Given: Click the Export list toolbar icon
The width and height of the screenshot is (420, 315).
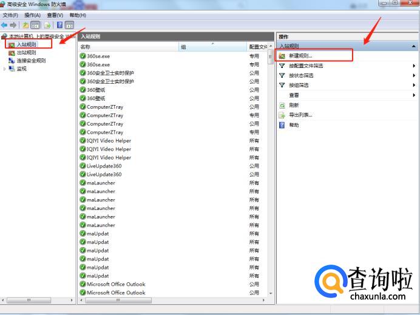Looking at the screenshot, I should tap(48, 25).
